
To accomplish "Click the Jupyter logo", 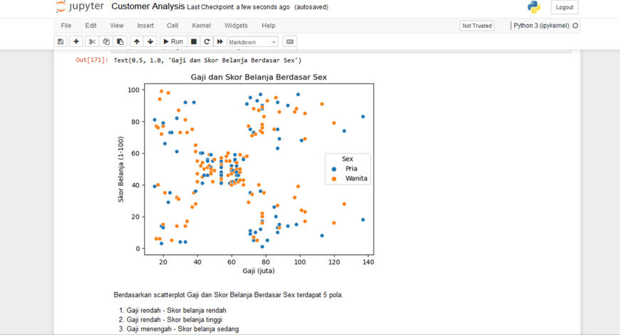I will 80,7.
